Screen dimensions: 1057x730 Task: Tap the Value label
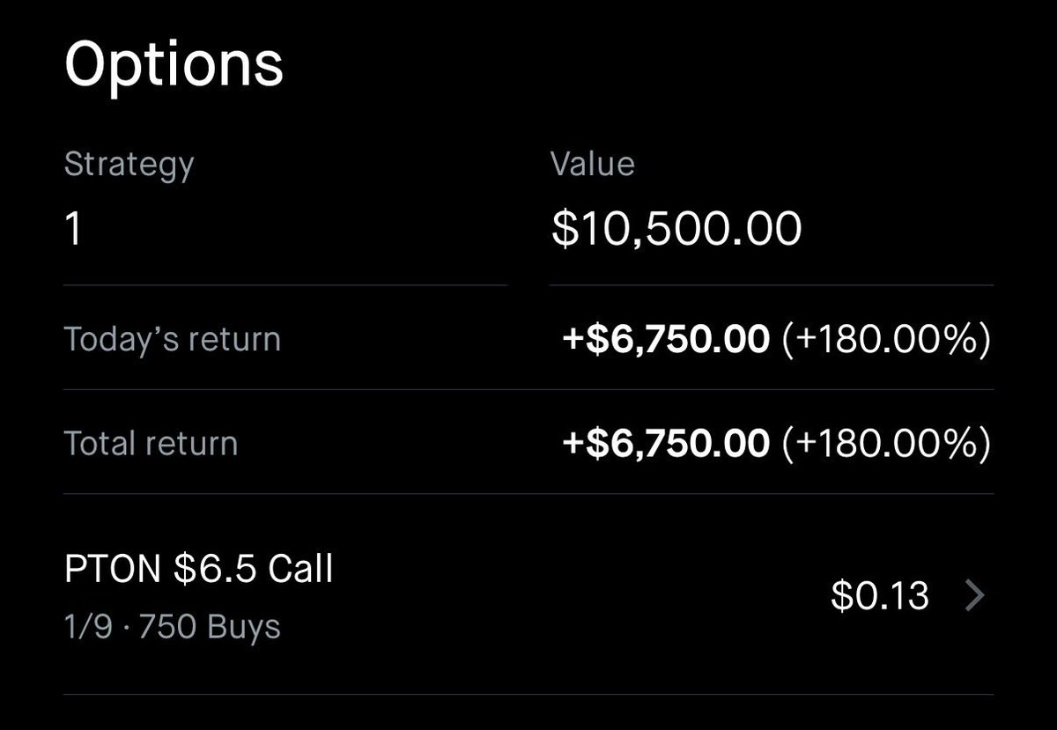tap(592, 164)
